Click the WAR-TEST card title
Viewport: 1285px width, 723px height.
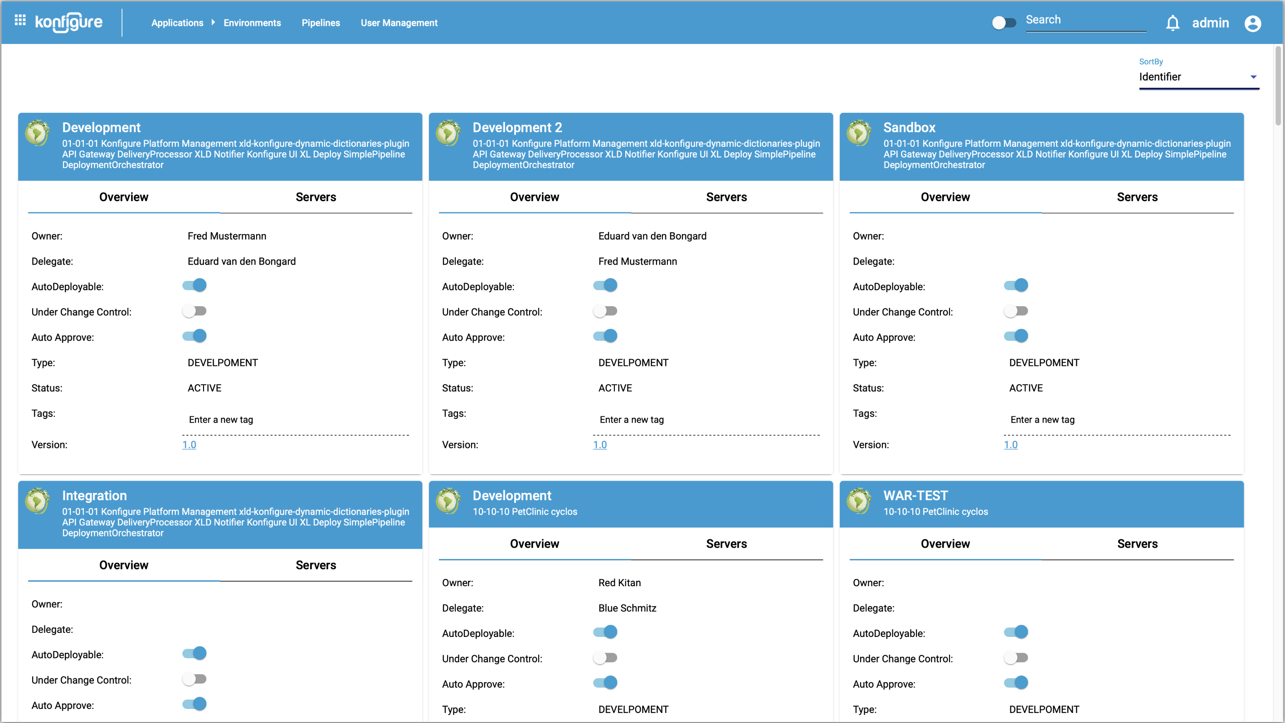(x=915, y=496)
